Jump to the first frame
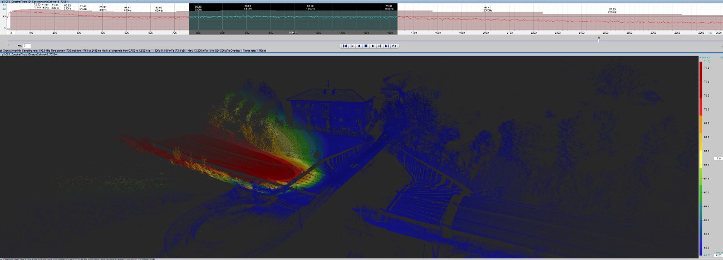Viewport: 723px width, 260px height. [x=345, y=46]
